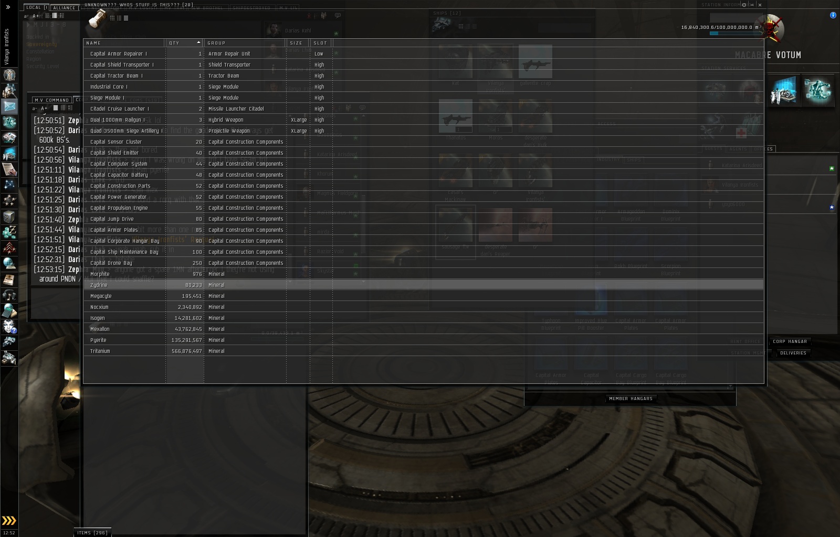This screenshot has width=840, height=537.
Task: Open the Contracts icon in the Neocom
Action: tap(9, 169)
